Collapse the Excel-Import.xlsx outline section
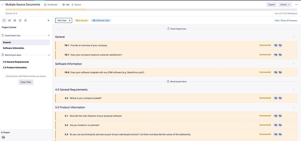The width and height of the screenshot is (301, 141). tap(49, 36)
